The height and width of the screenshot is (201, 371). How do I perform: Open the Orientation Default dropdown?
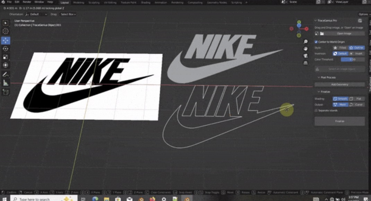coord(36,14)
